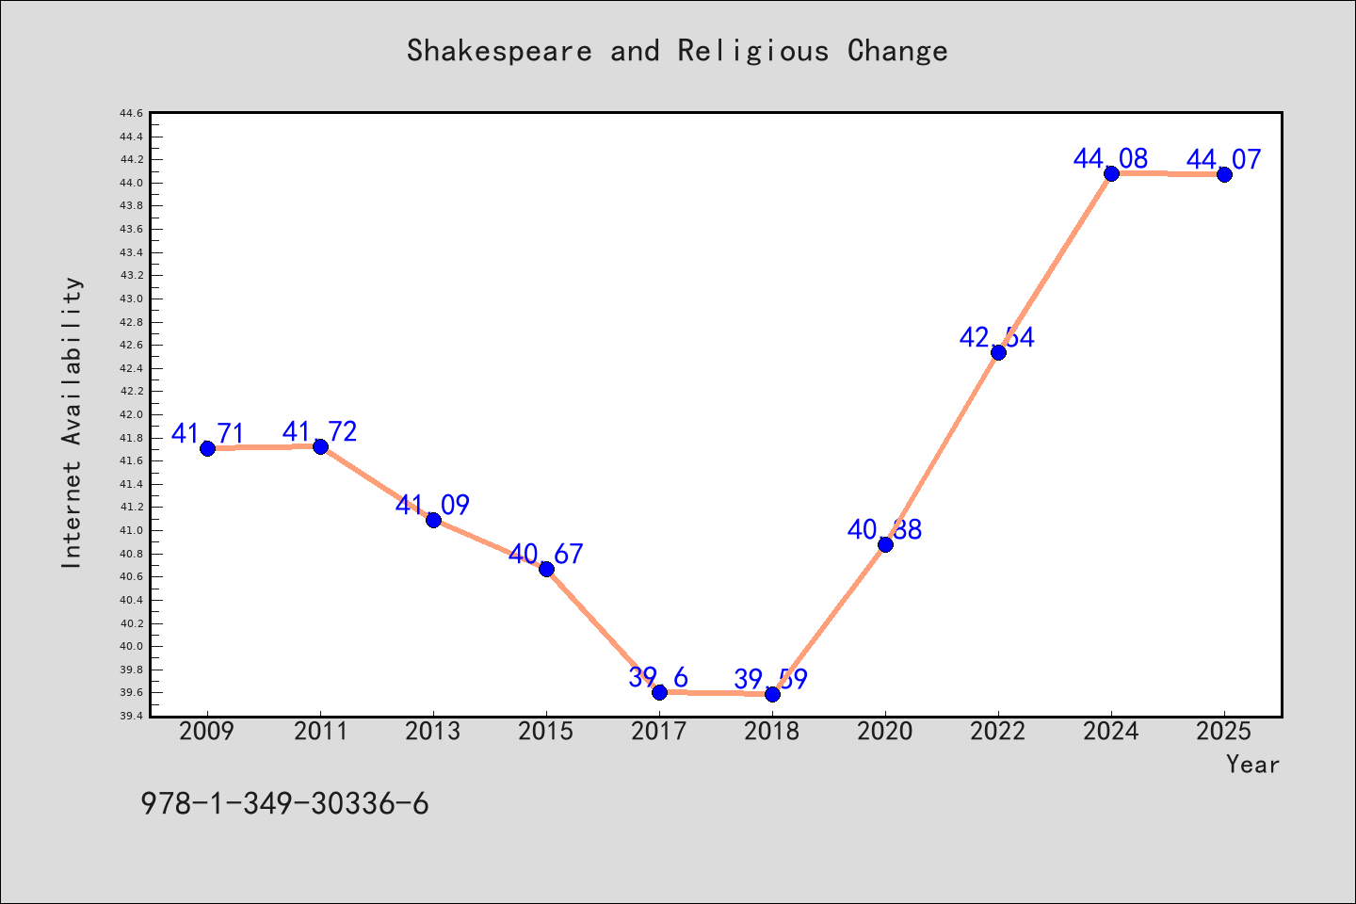Click the 2013 x-axis tick label
The image size is (1356, 904).
pos(433,732)
